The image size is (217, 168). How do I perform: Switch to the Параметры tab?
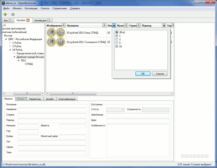(x=35, y=99)
